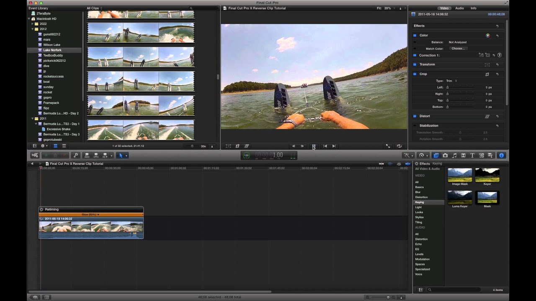Screen dimensions: 536x301
Task: Select the Video inspector tab
Action: [444, 8]
